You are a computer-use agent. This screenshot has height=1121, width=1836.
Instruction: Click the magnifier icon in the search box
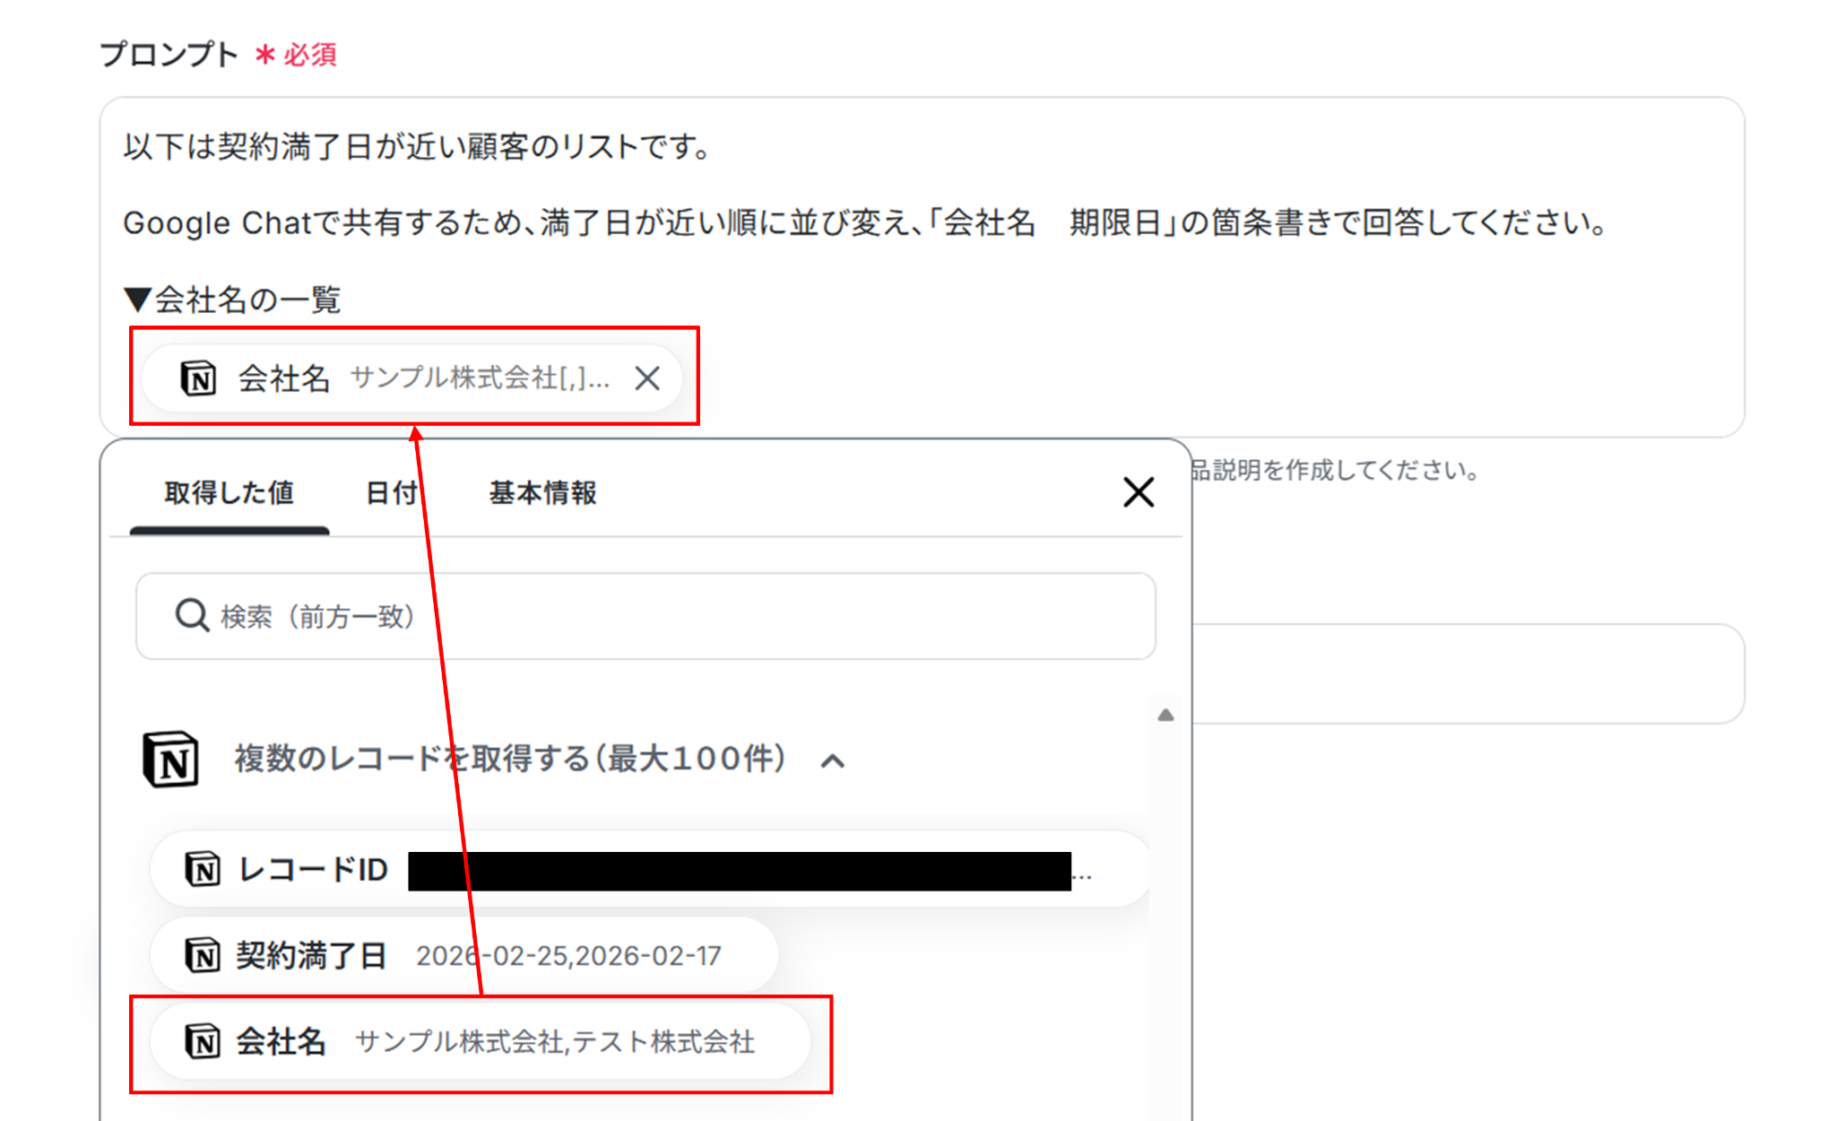click(x=191, y=616)
